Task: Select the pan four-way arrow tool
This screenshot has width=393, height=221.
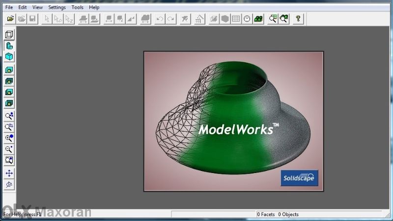Action: pos(9,173)
